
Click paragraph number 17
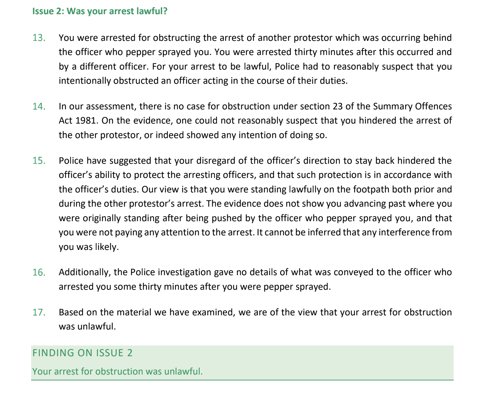39,312
